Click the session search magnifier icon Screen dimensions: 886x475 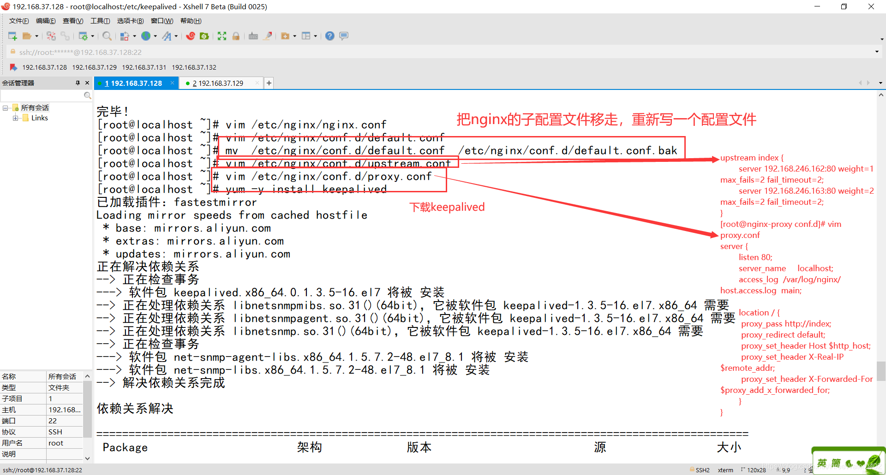(x=87, y=95)
